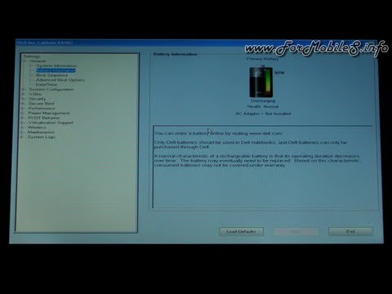392x294 pixels.
Task: Expand the Secure Boot node plus box
Action: tap(23, 104)
